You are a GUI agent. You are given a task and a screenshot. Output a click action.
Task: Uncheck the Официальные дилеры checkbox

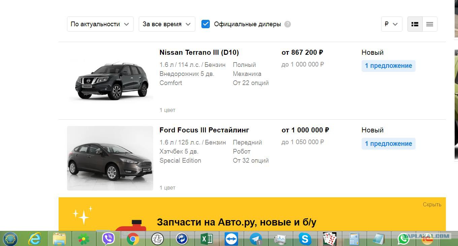[x=205, y=24]
